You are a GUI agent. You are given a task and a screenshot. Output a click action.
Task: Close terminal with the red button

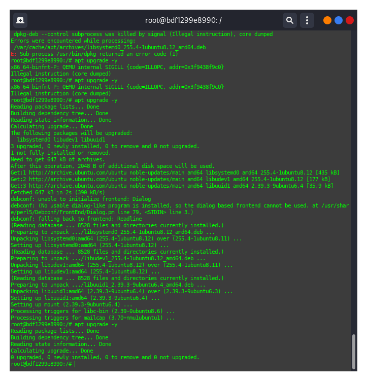[350, 20]
